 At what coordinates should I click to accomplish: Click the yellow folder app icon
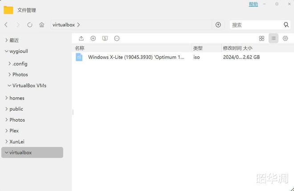click(x=8, y=10)
